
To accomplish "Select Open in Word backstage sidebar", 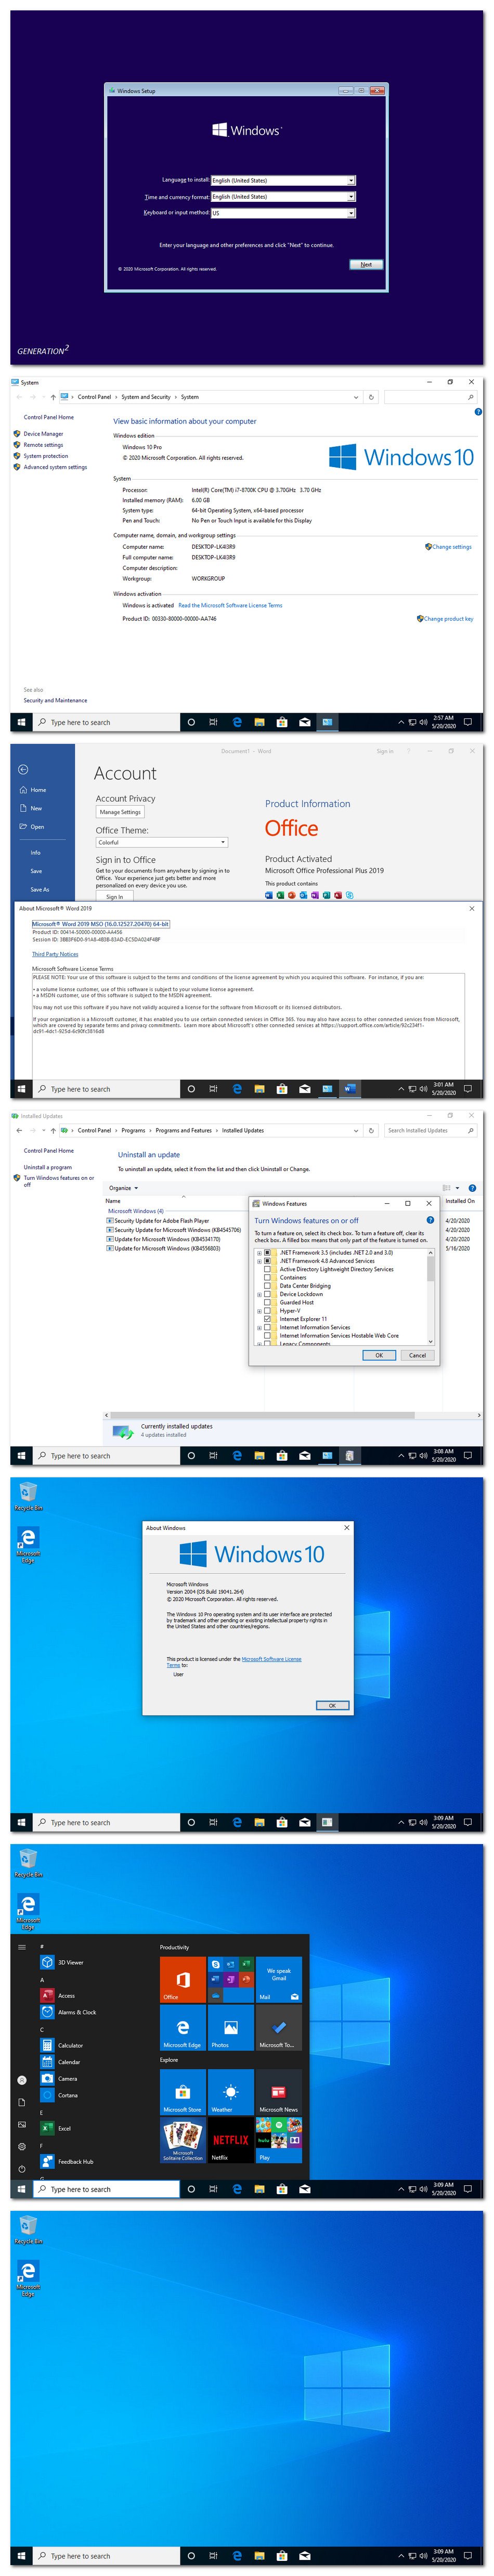I will 32,827.
